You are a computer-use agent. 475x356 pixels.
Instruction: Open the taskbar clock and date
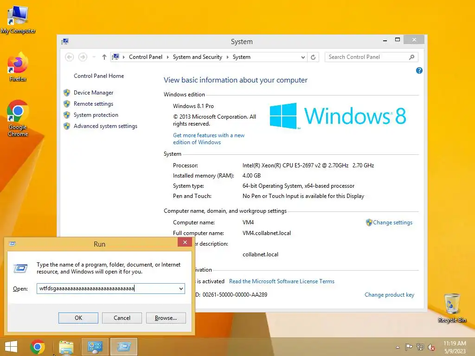[455, 347]
